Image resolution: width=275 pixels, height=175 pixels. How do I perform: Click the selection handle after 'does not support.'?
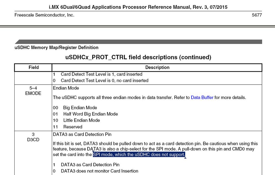click(x=185, y=158)
